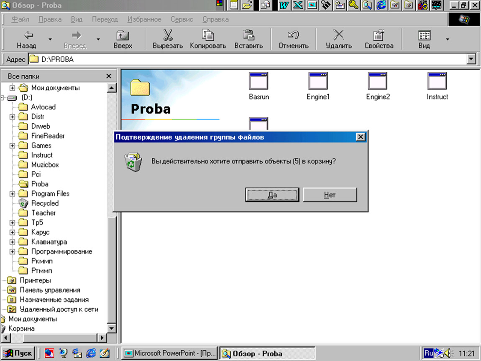Open the Вид menu in the menu bar
The image size is (481, 361).
77,19
